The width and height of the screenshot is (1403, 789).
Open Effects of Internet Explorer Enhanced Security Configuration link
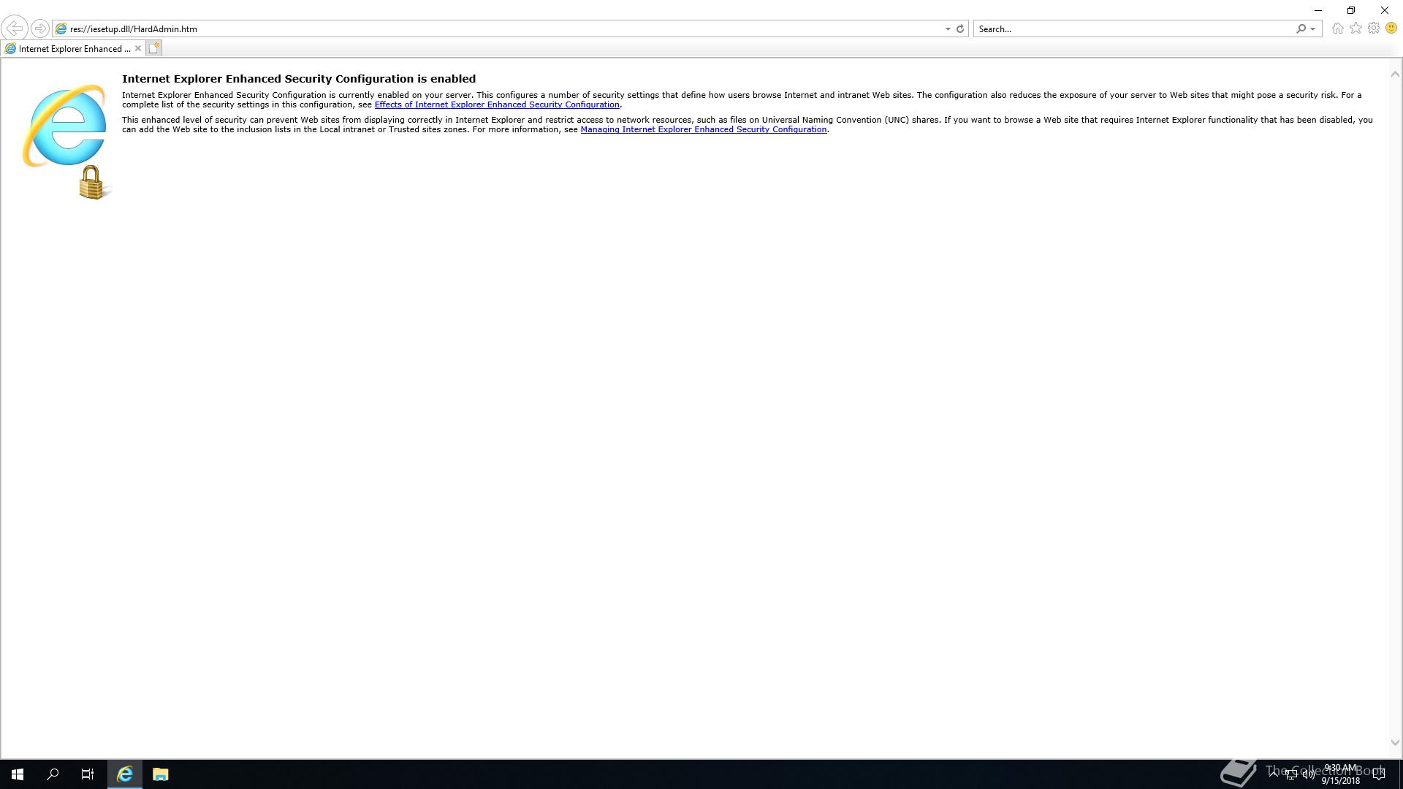click(497, 104)
